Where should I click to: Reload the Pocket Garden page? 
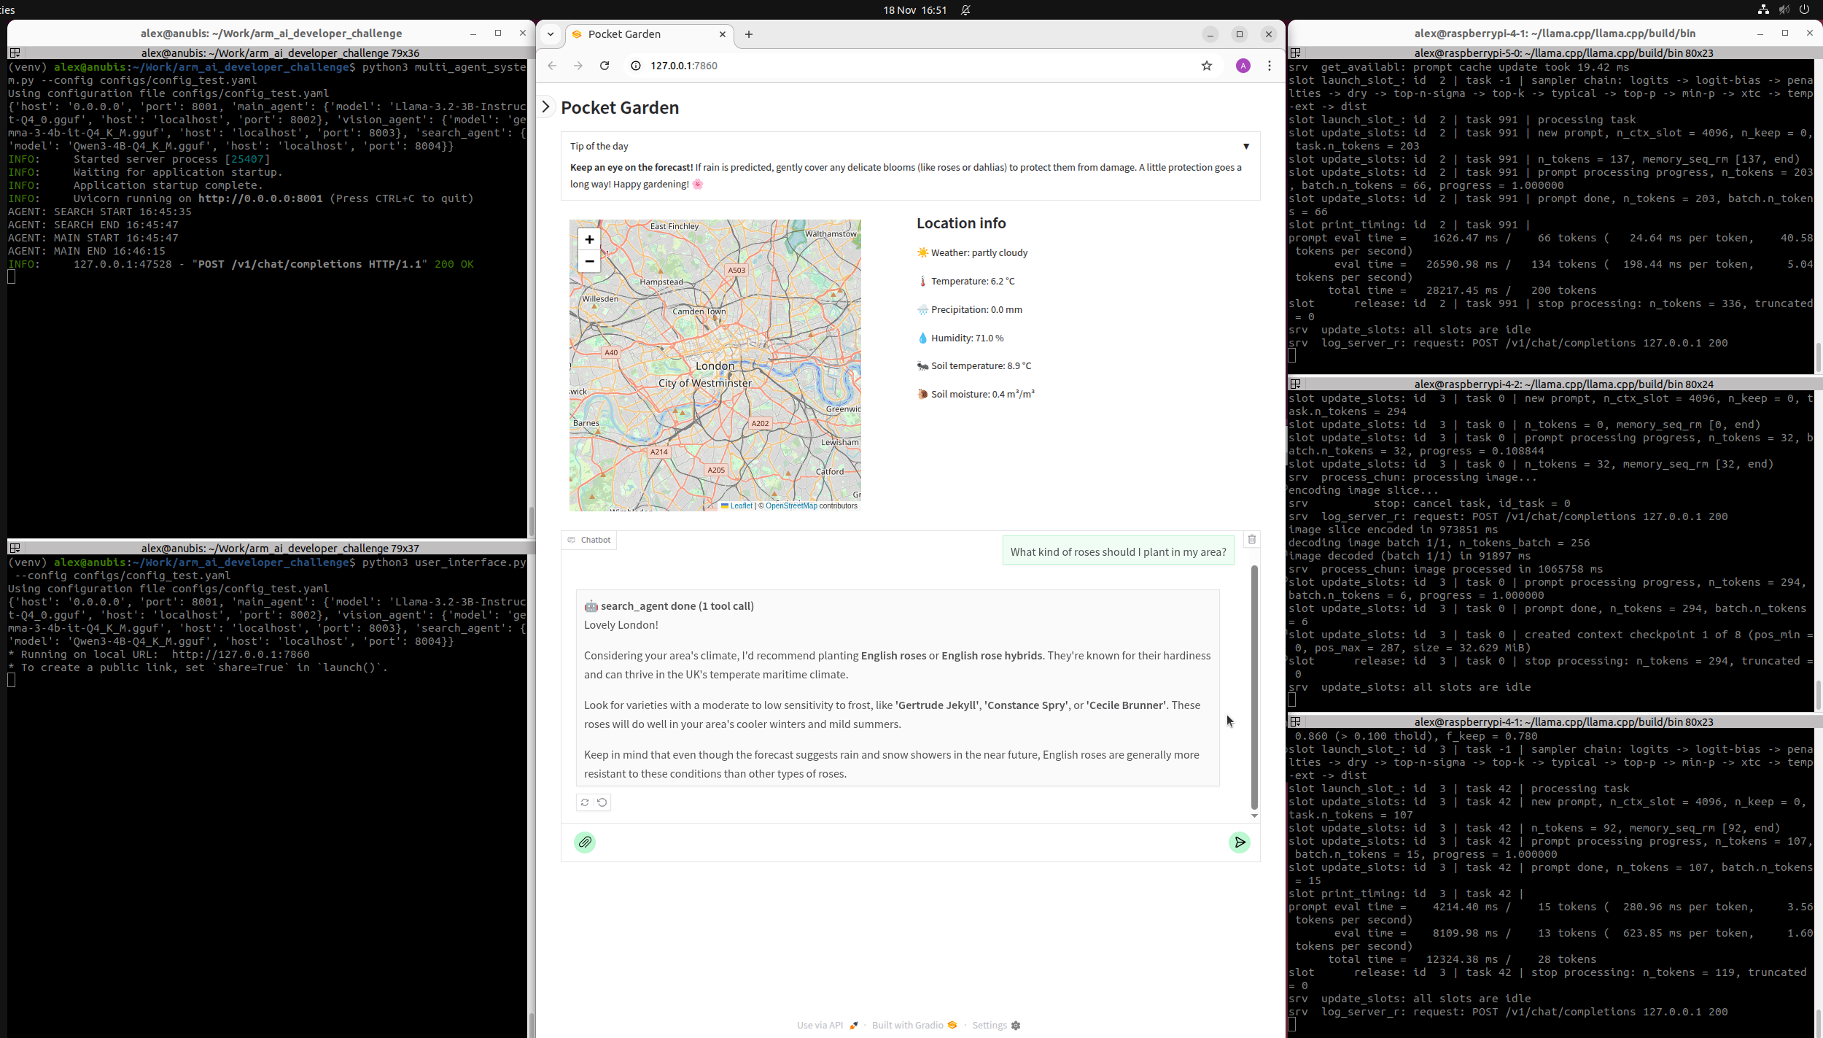click(x=605, y=66)
